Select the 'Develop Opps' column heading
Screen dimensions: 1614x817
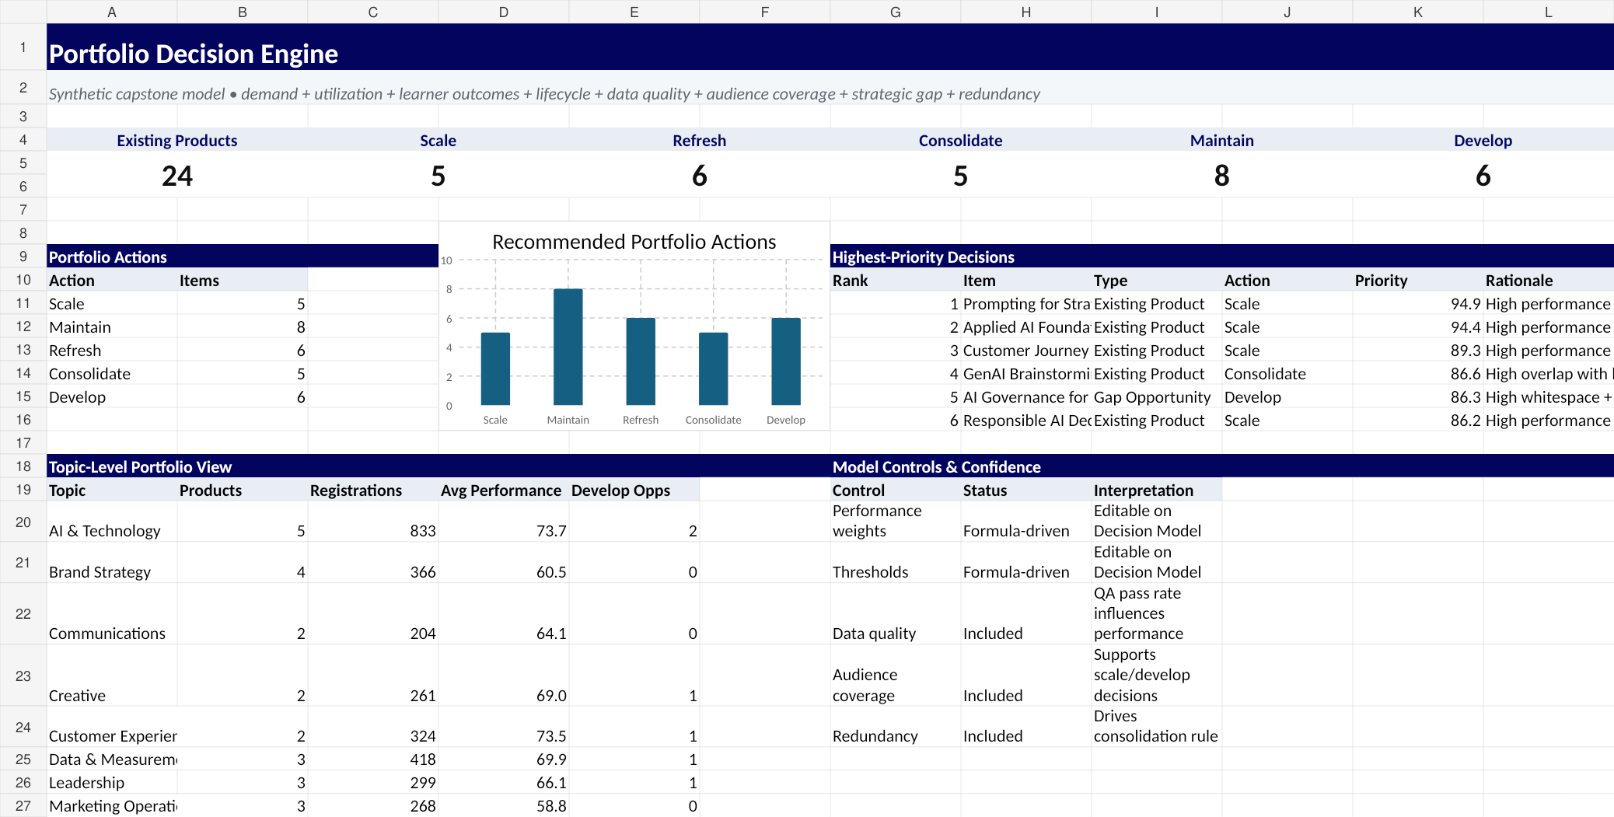634,490
